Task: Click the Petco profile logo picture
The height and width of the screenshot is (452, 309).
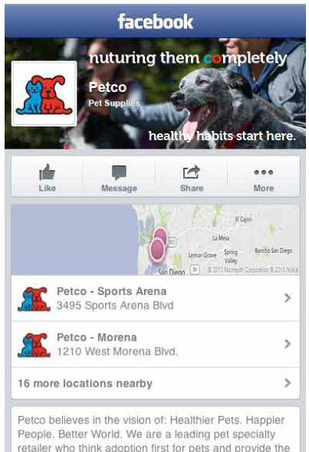Action: point(44,93)
